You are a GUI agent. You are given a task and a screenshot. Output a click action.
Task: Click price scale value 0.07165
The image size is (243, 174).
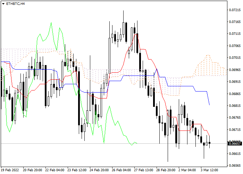pyautogui.click(x=235, y=22)
